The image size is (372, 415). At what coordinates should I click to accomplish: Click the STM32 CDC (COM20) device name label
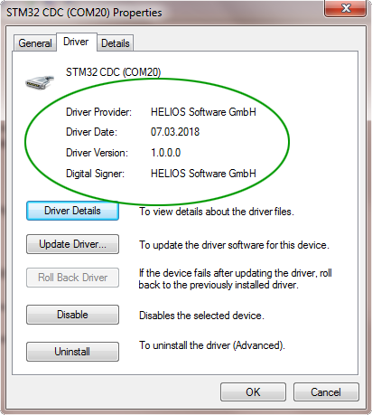[113, 72]
